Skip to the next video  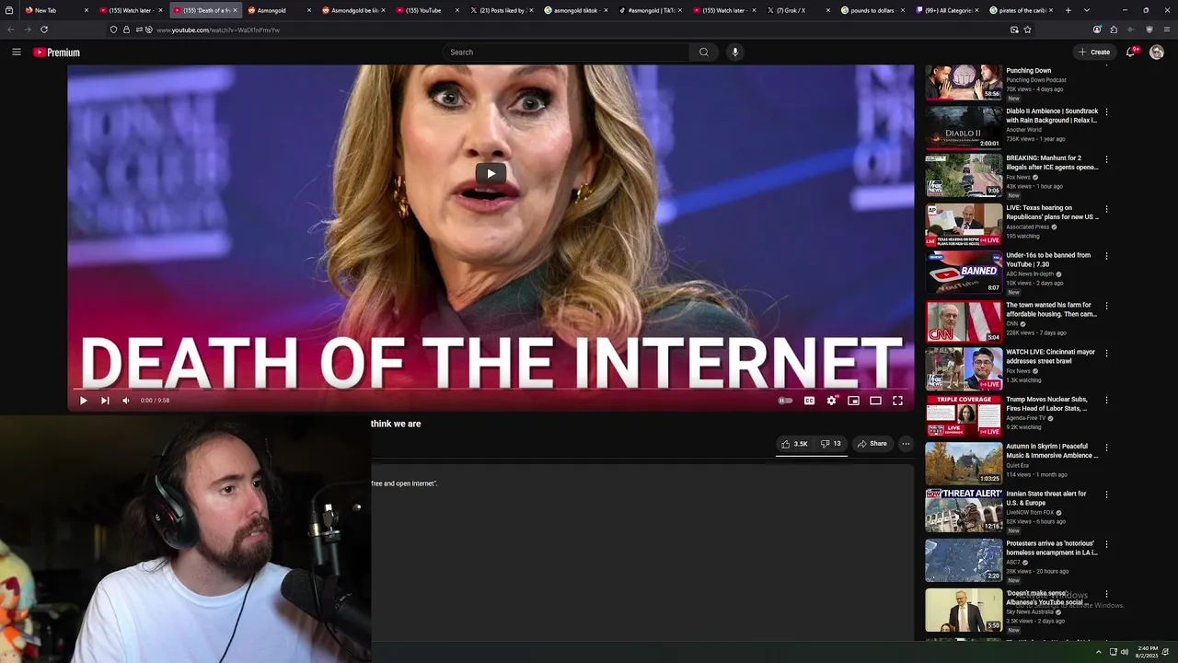click(x=105, y=401)
